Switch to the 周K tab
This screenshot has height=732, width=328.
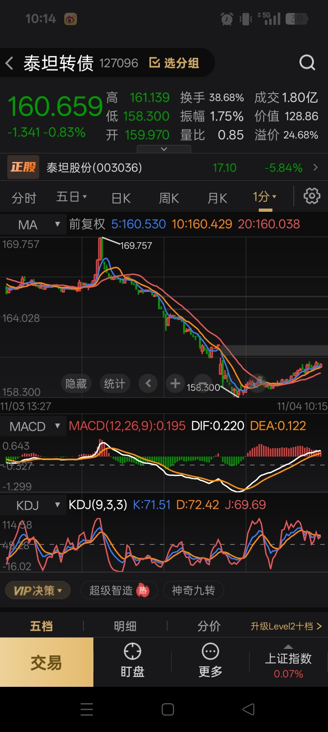tap(169, 198)
